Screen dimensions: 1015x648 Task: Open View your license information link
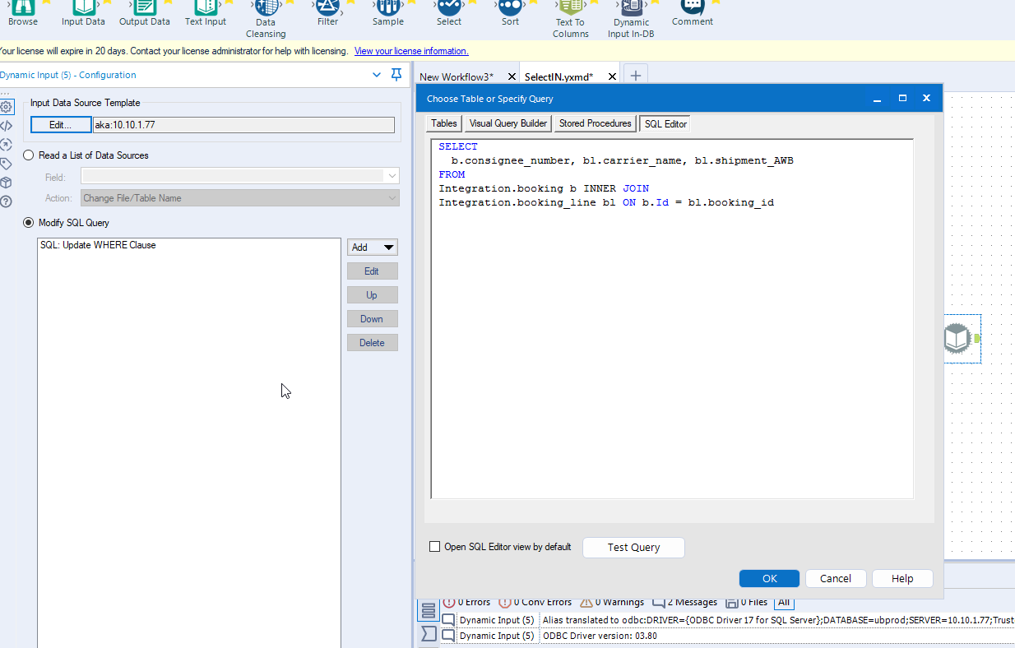point(411,51)
